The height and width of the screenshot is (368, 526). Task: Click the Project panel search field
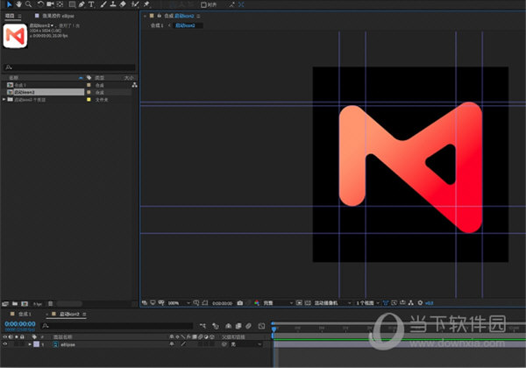(70, 67)
